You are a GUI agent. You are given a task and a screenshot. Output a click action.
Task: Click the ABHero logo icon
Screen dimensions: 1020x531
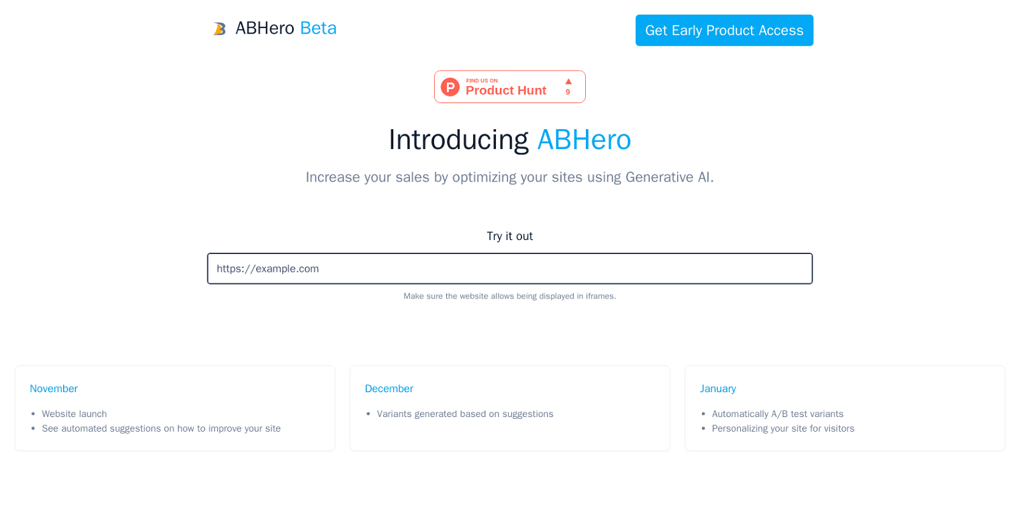click(220, 28)
